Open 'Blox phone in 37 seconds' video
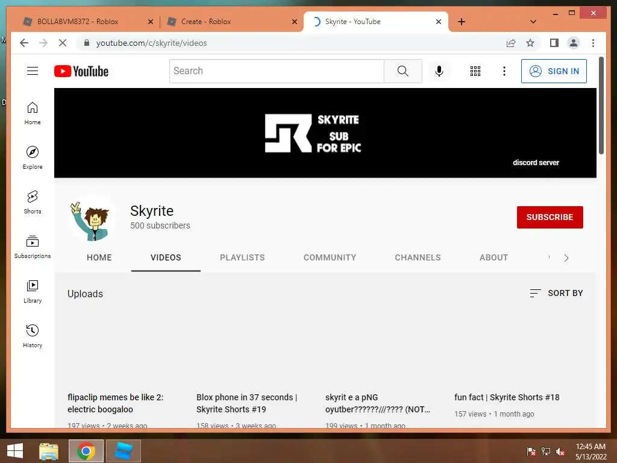The height and width of the screenshot is (463, 617). 246,403
